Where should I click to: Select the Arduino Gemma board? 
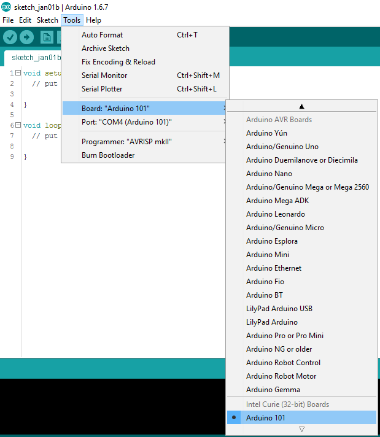click(x=301, y=390)
